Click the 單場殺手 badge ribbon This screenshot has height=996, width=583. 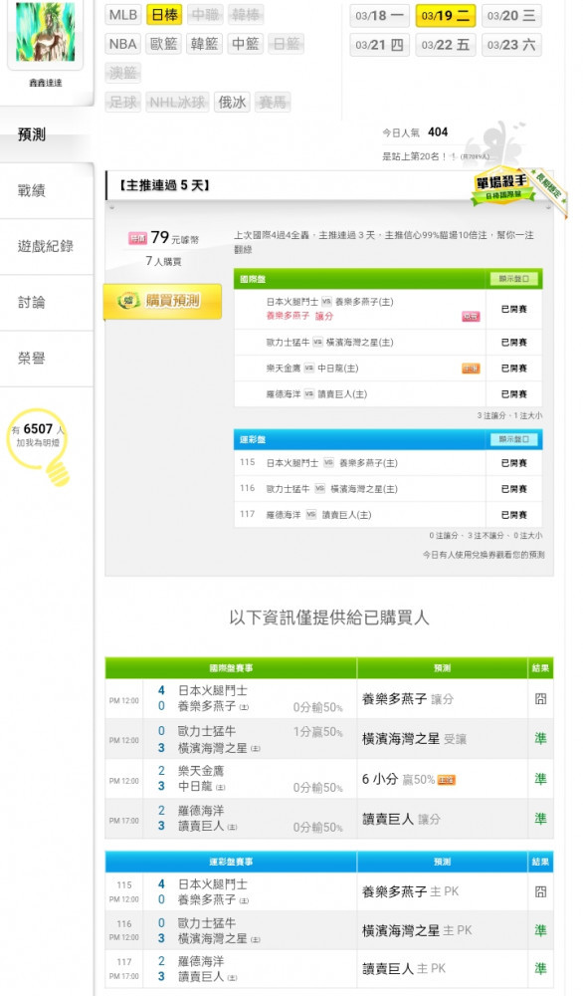(x=502, y=187)
